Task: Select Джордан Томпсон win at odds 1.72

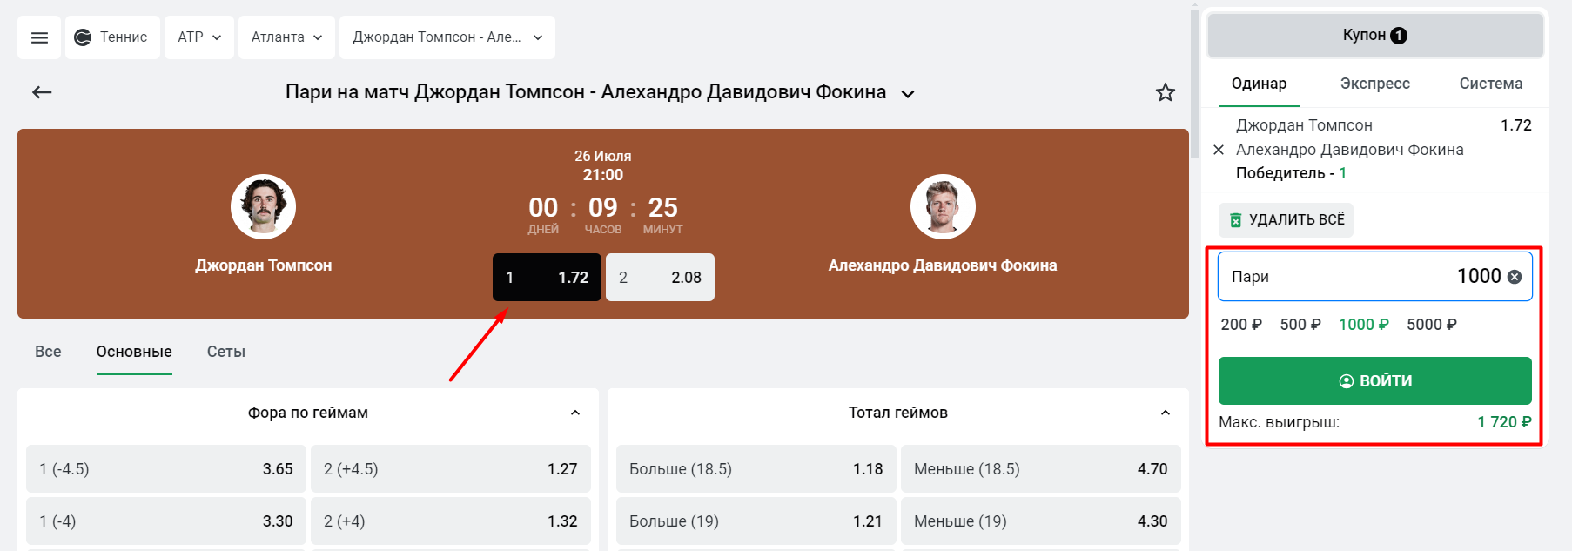Action: pos(547,277)
